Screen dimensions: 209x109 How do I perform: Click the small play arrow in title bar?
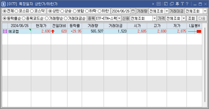click(x=153, y=4)
